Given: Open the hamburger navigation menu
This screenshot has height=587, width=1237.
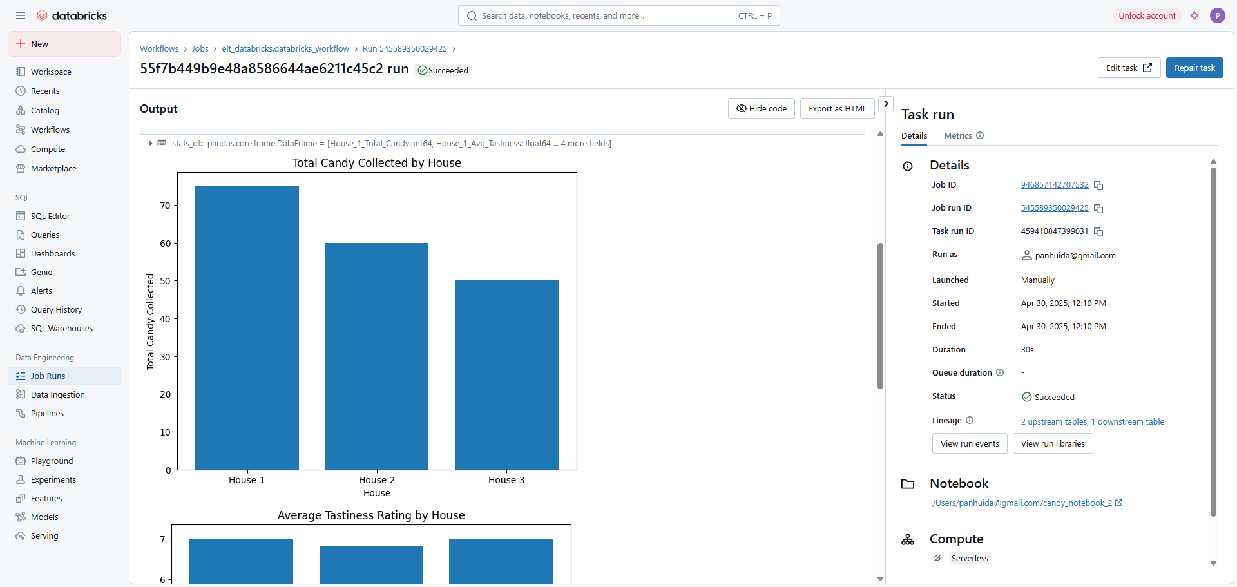Looking at the screenshot, I should pyautogui.click(x=21, y=15).
